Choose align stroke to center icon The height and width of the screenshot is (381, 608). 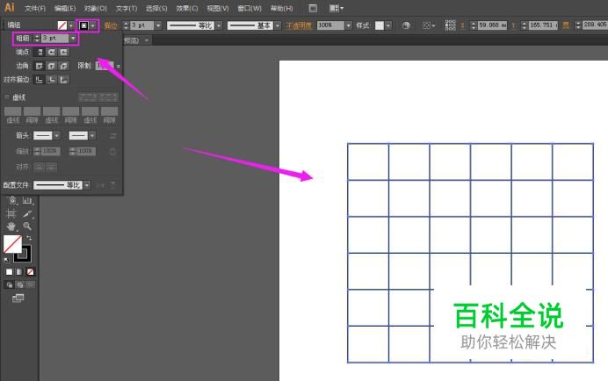point(40,79)
